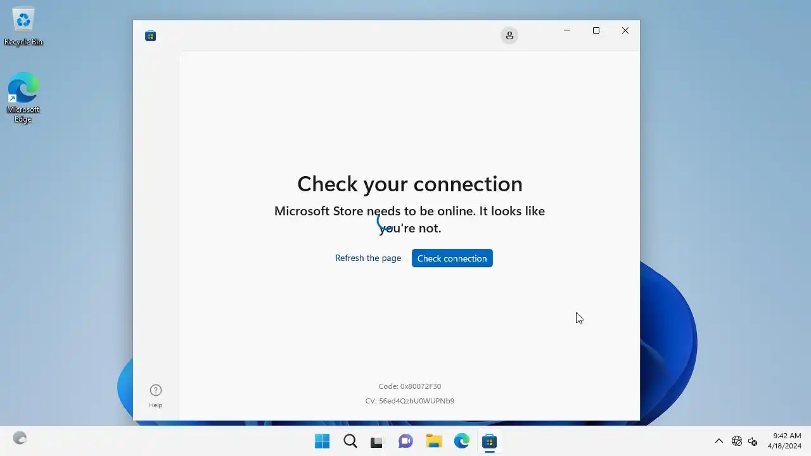
Task: Select the Recycle Bin desktop icon
Action: point(23,27)
